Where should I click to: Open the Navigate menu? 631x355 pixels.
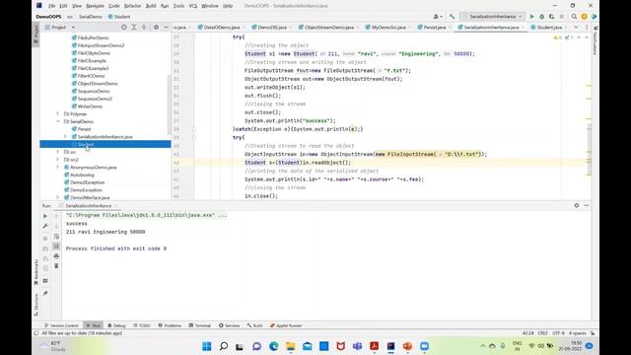click(x=96, y=6)
